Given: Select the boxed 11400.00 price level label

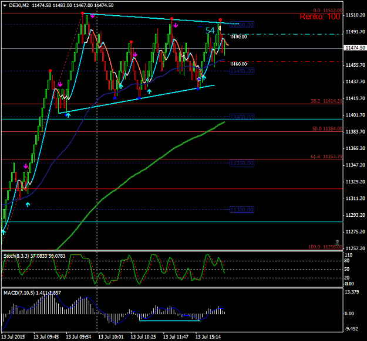Looking at the screenshot, I should coord(242,117).
